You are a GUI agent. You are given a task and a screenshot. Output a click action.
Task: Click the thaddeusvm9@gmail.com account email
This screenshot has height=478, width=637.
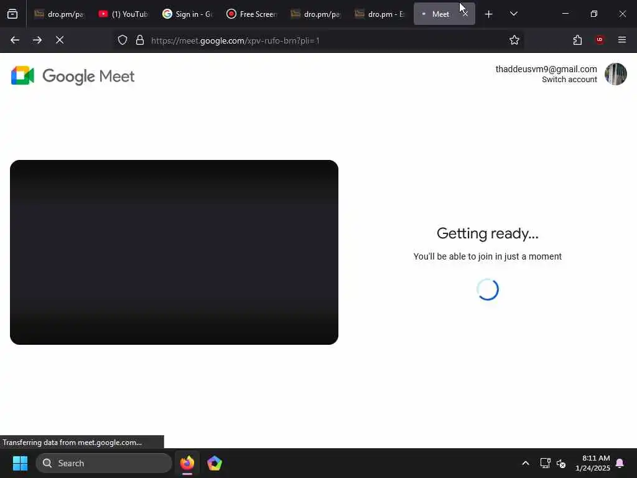point(546,69)
